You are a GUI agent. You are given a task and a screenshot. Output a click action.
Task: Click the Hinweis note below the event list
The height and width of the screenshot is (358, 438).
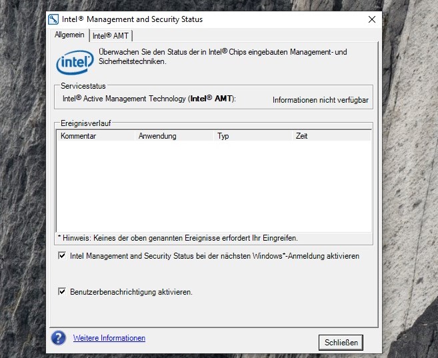[x=178, y=237]
